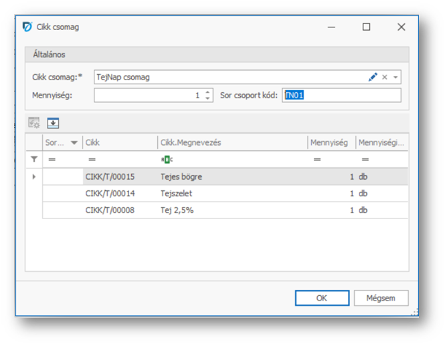Clear the Cikk csomag field with the X icon
Screen dimensions: 447x346
[x=385, y=77]
